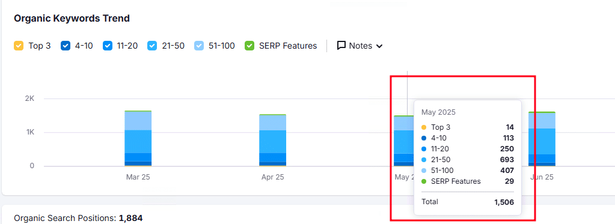The image size is (615, 224).
Task: Click the 21-50 segment of Apr 25 bar
Action: tap(272, 142)
